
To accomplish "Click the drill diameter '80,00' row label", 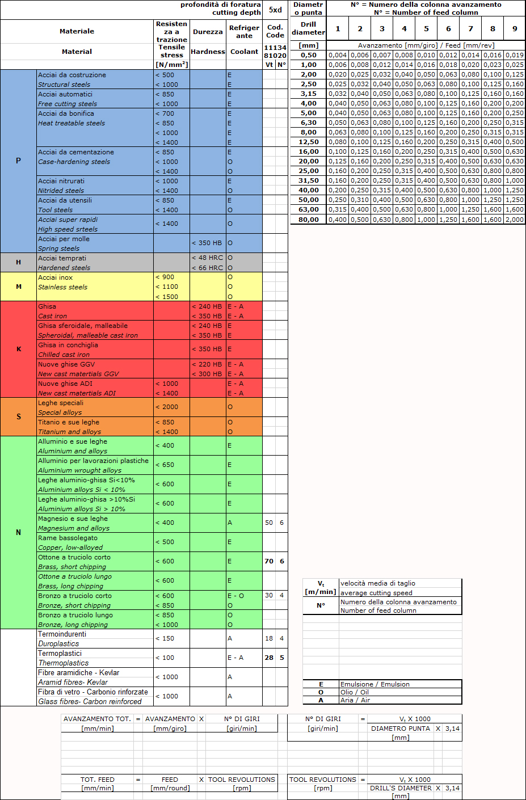I will pyautogui.click(x=309, y=219).
